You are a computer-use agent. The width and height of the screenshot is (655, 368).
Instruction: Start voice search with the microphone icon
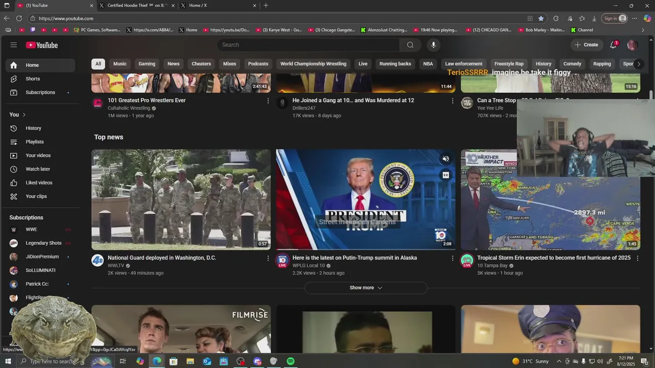tap(433, 45)
